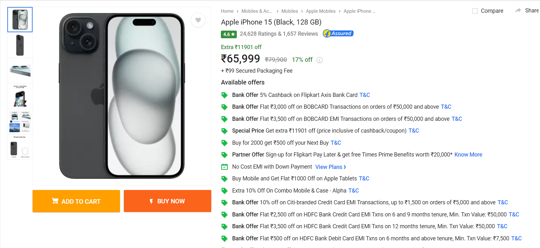Open T&C for Flipkart Axis Bank cashback

point(364,95)
